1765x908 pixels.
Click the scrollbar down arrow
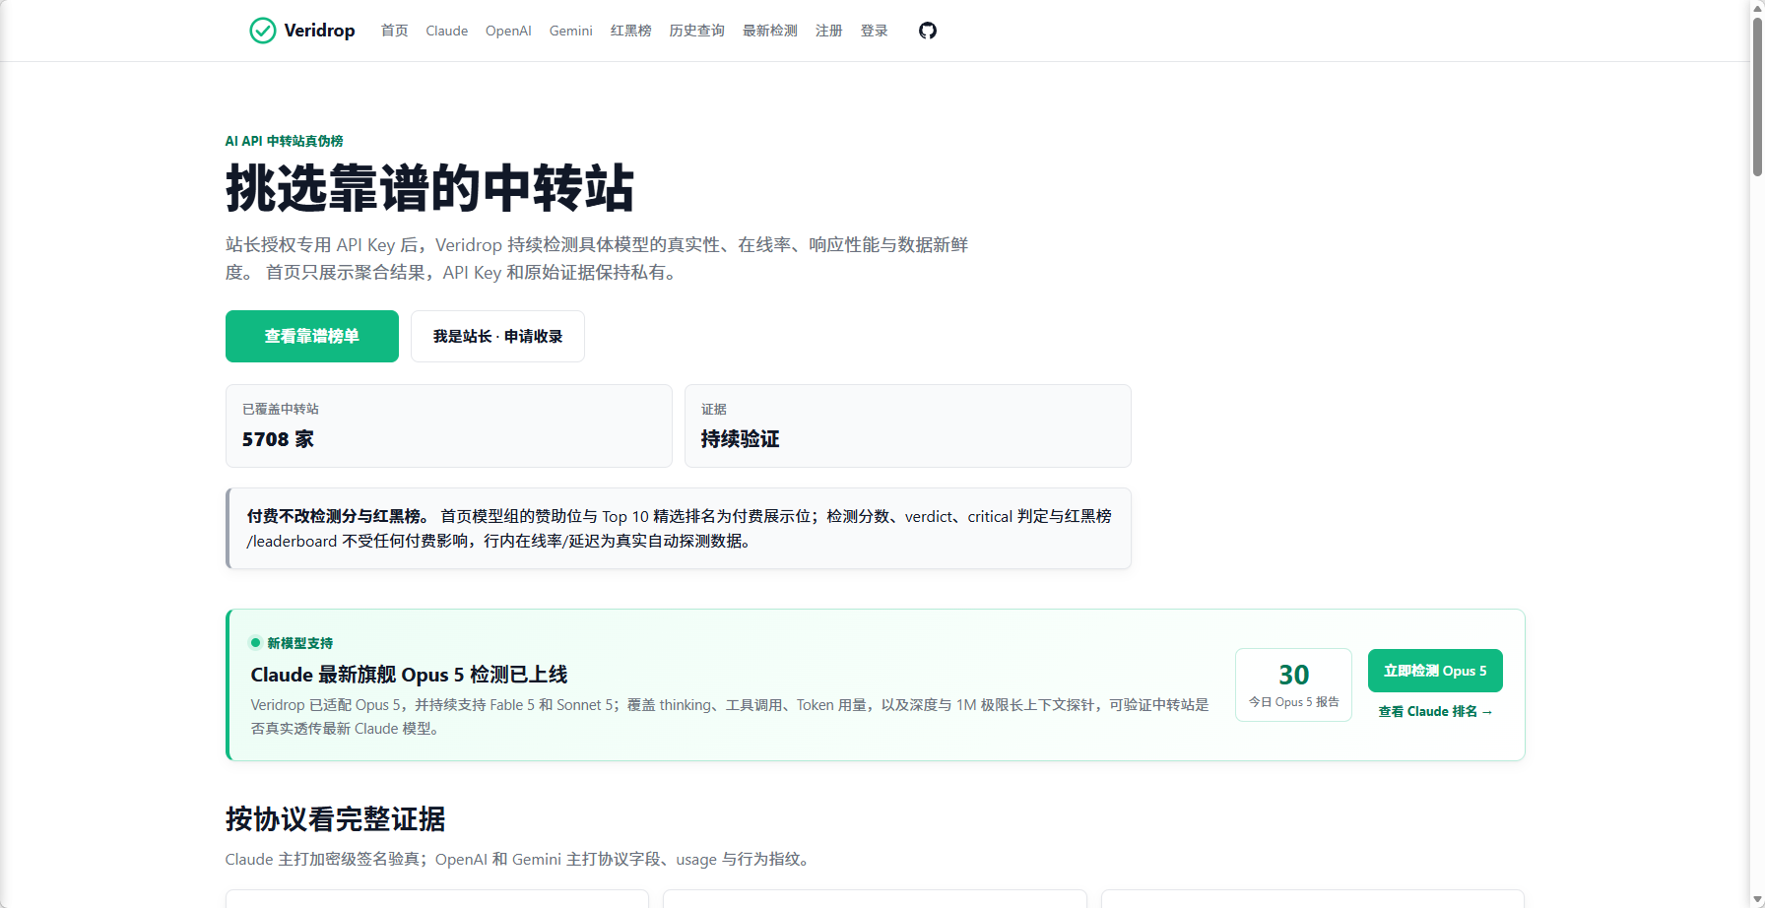tap(1757, 900)
